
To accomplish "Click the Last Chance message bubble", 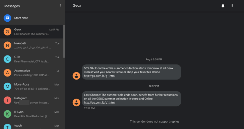I will click(x=131, y=99).
